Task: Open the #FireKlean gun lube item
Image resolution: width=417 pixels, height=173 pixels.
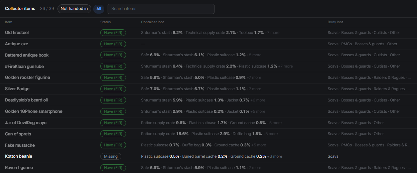Action: point(24,67)
